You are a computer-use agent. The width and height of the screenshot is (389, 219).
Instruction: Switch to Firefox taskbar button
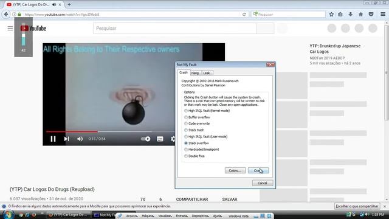click(69, 215)
